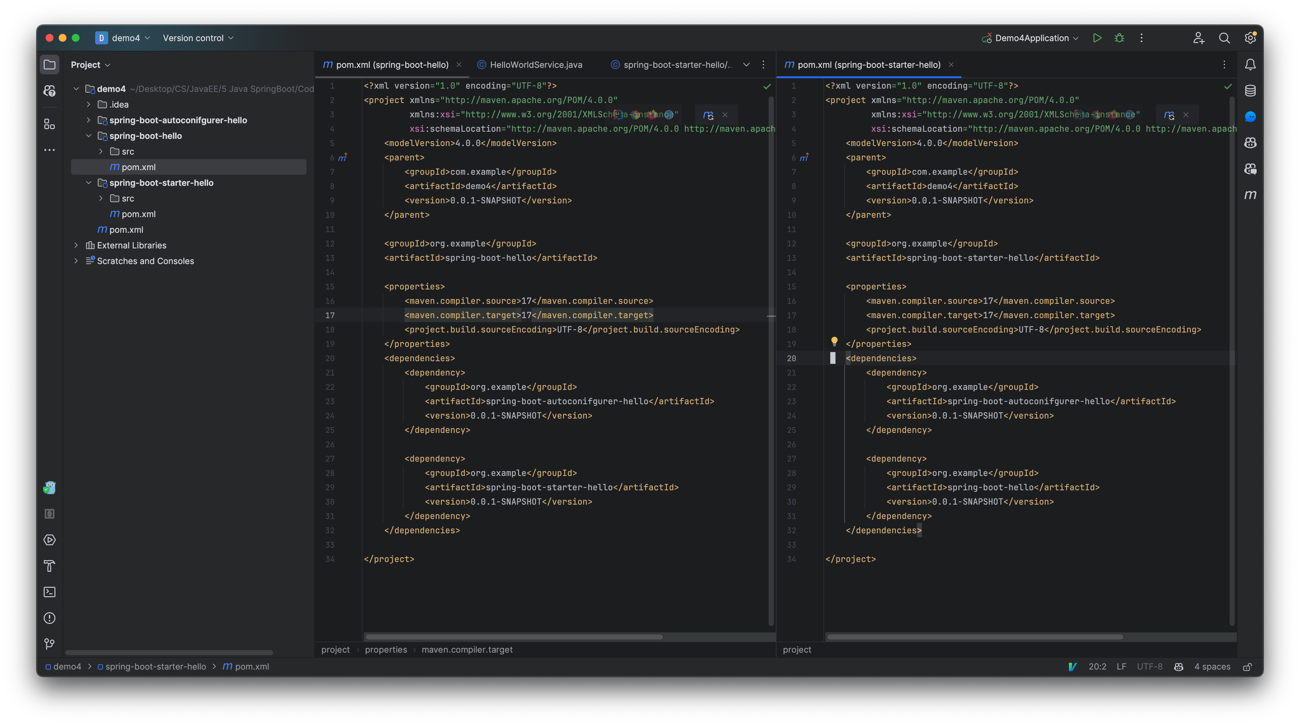
Task: Open the Problems tool window
Action: 50,618
